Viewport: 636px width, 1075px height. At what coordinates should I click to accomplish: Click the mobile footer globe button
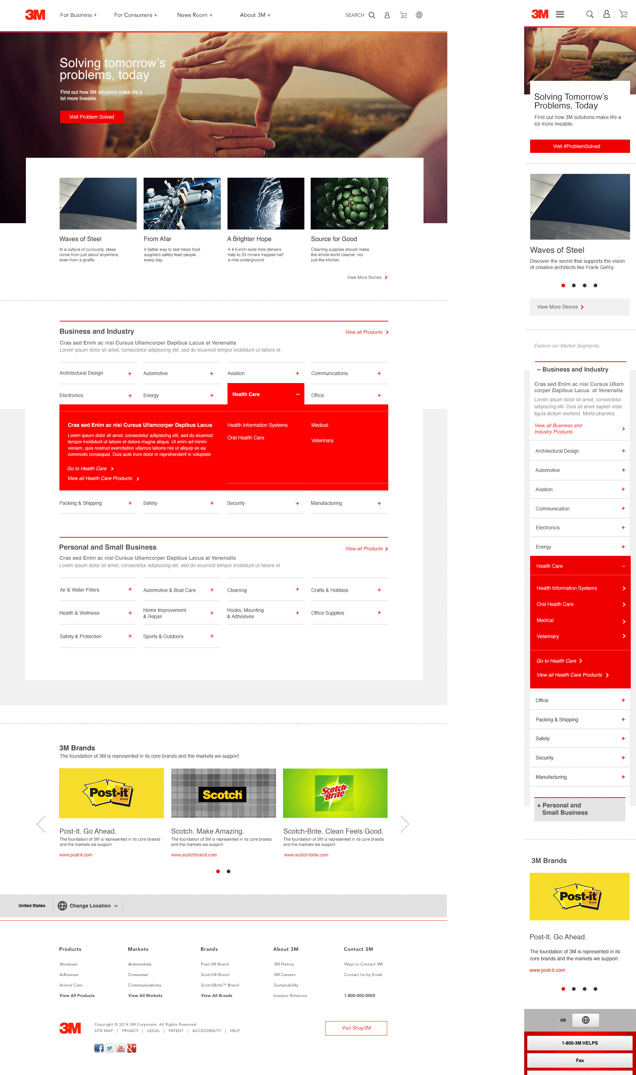click(x=585, y=1020)
